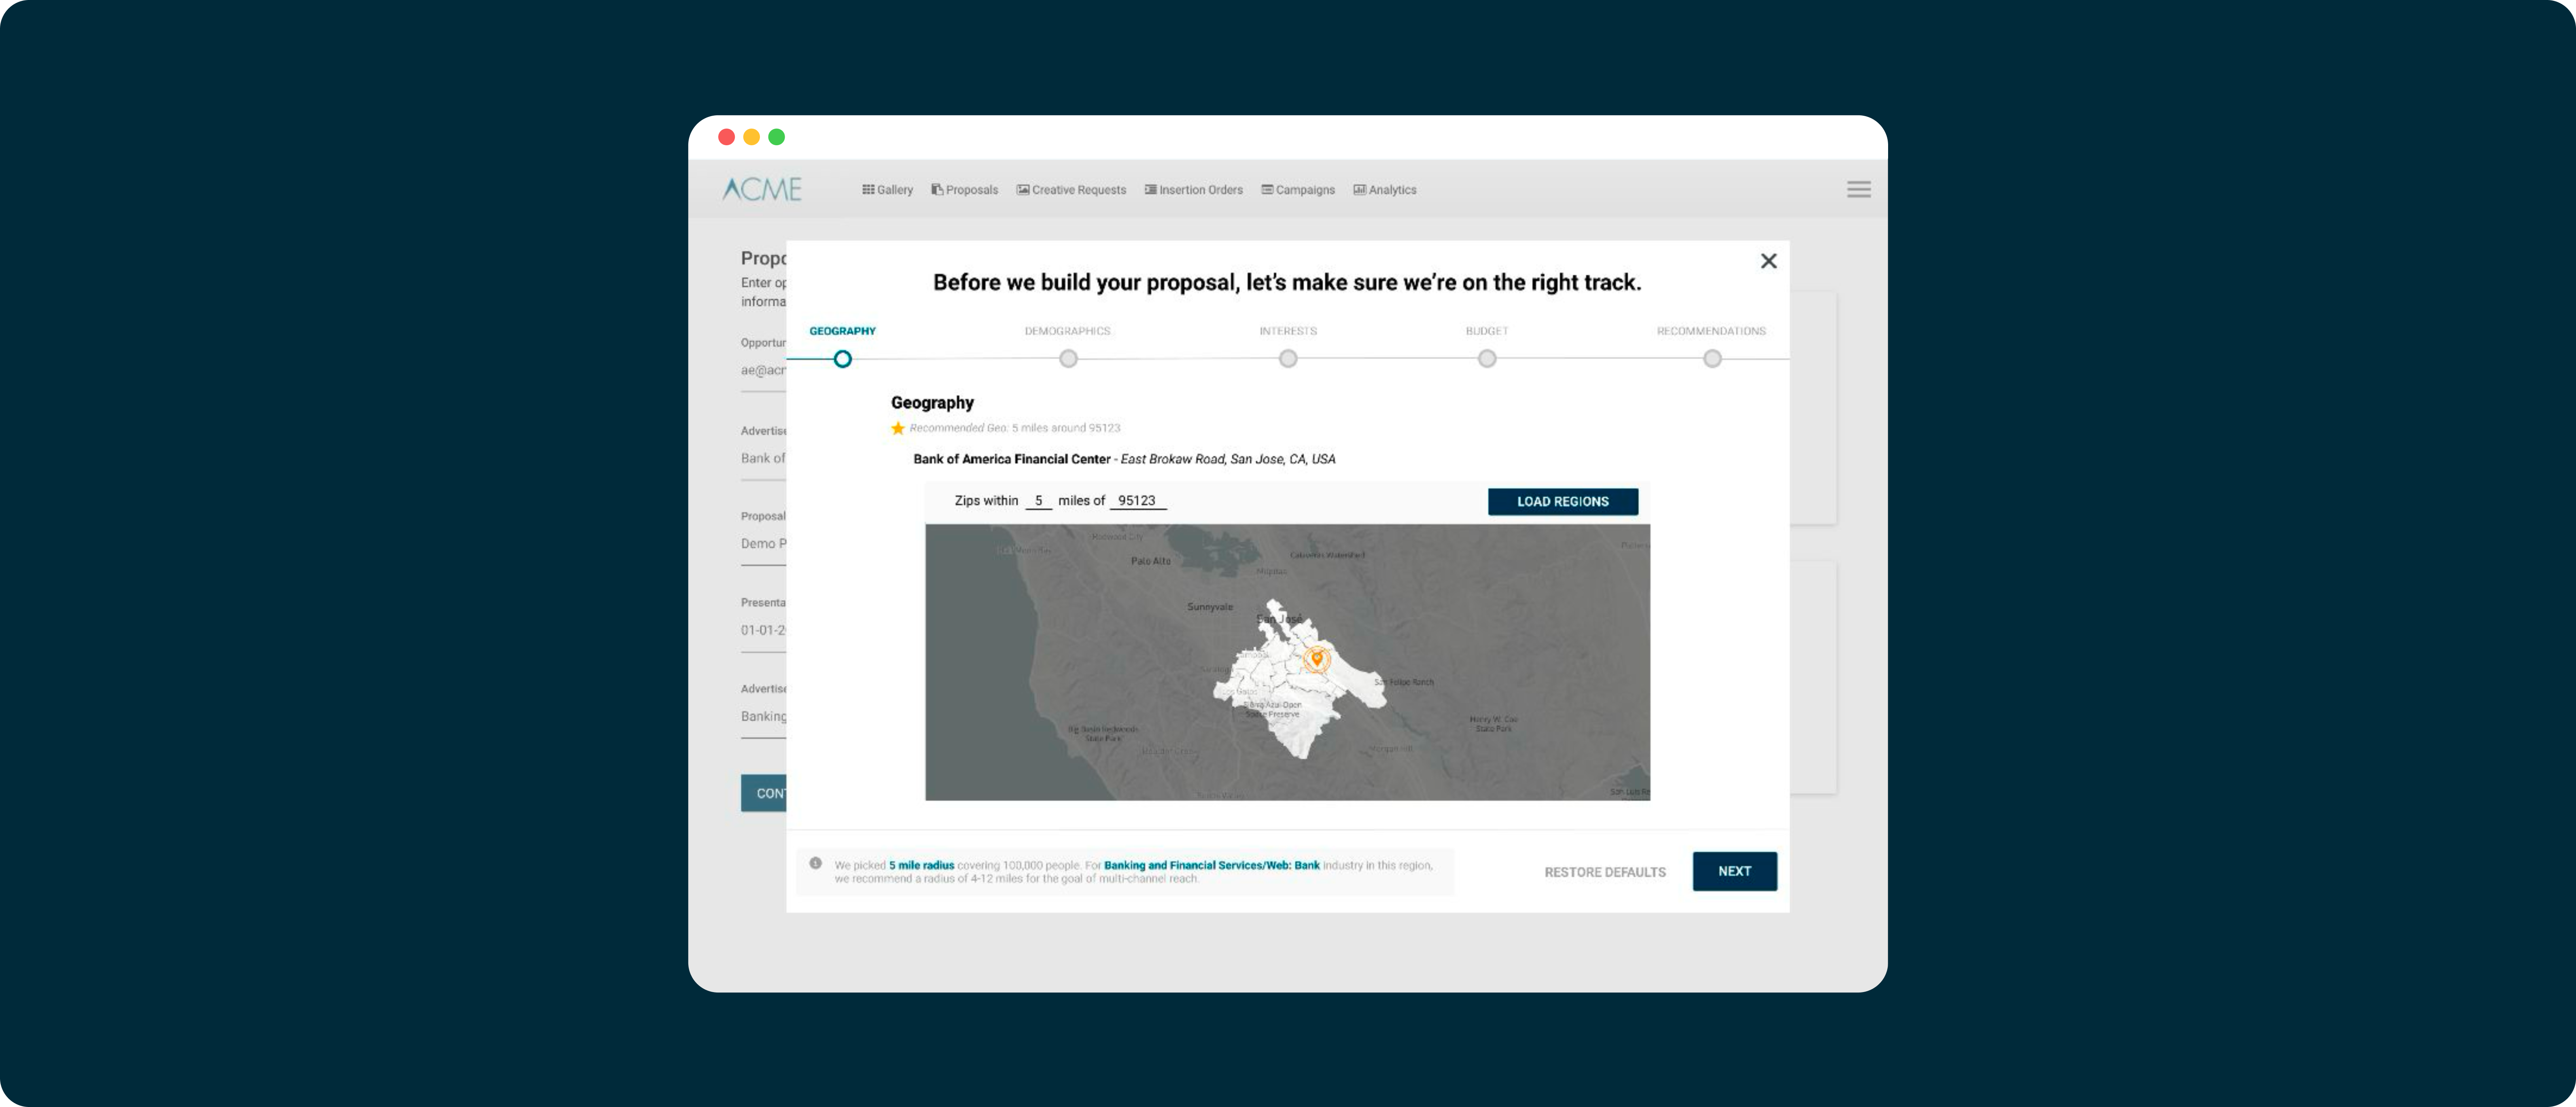
Task: Open the hamburger menu icon
Action: pyautogui.click(x=1858, y=189)
